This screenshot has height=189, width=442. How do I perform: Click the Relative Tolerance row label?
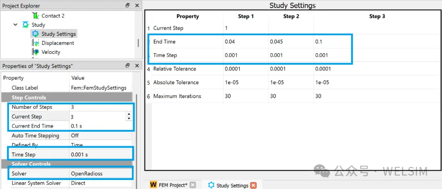pos(174,69)
